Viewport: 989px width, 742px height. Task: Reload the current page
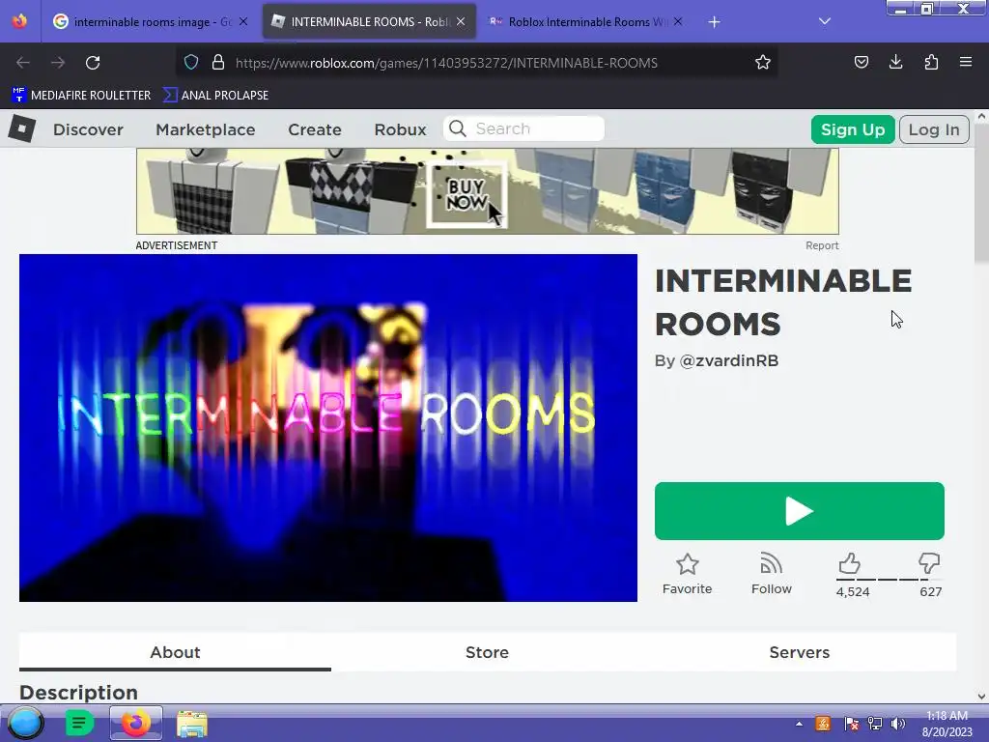93,63
